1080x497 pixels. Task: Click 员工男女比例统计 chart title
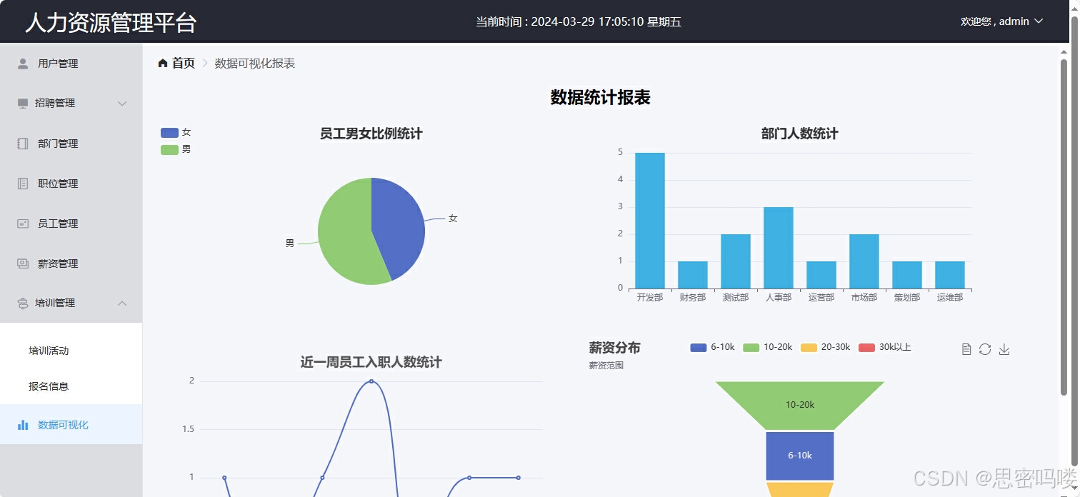371,134
